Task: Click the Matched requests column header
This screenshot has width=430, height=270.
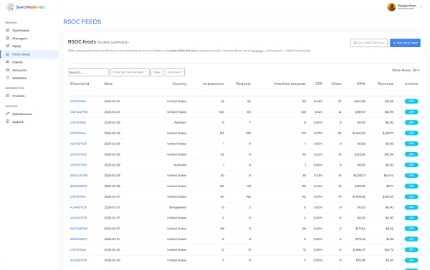Action: point(290,84)
